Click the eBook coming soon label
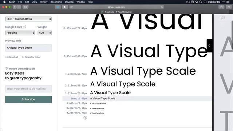 (22, 69)
